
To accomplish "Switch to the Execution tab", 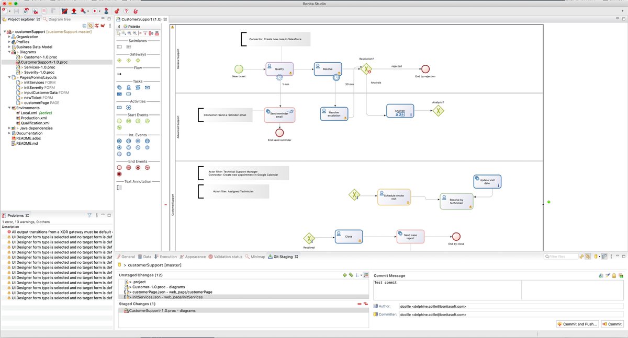I will click(165, 257).
